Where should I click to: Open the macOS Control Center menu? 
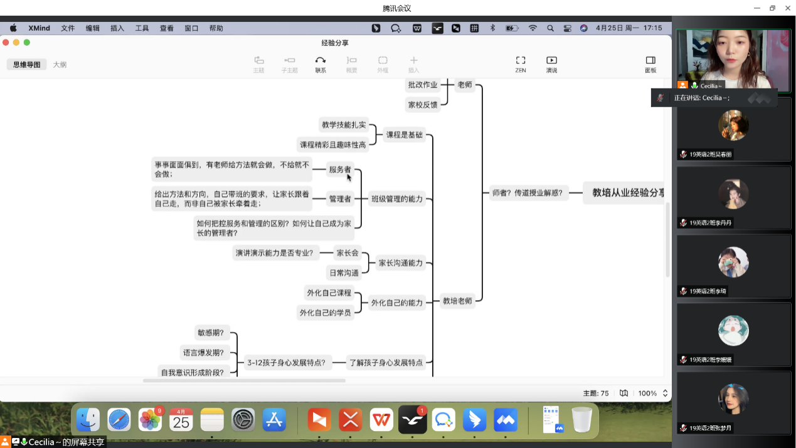pyautogui.click(x=567, y=28)
